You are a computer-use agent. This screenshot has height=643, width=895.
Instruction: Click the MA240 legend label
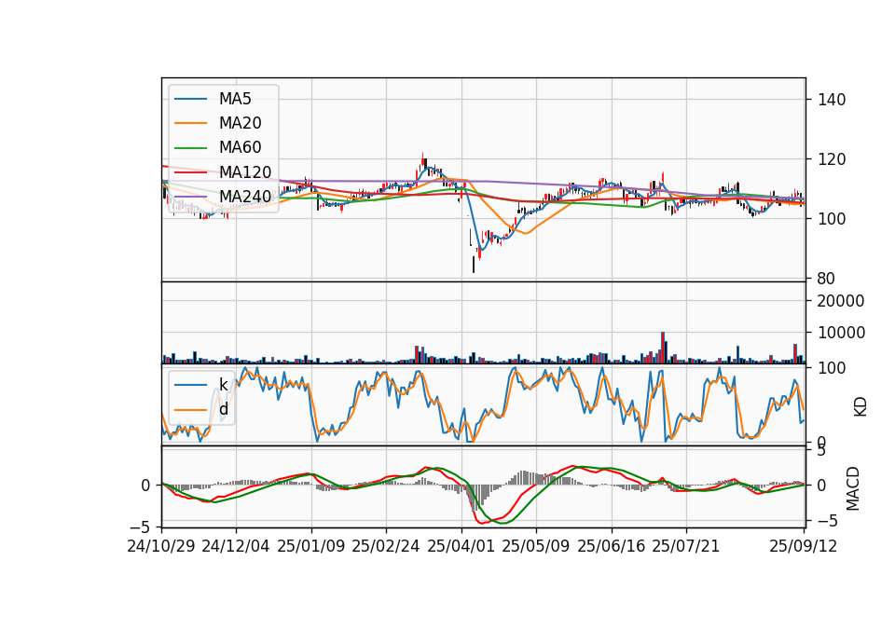pyautogui.click(x=245, y=197)
